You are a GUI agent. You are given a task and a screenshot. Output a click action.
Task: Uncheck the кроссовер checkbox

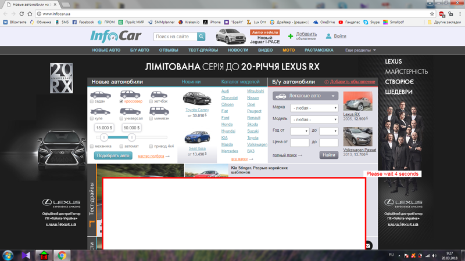[121, 101]
